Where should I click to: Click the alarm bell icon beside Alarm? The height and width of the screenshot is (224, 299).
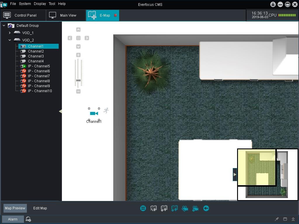coord(28,219)
